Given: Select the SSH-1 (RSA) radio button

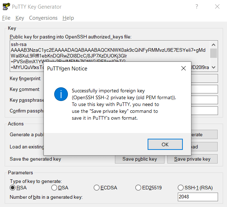Looking at the screenshot, I should [x=181, y=188].
